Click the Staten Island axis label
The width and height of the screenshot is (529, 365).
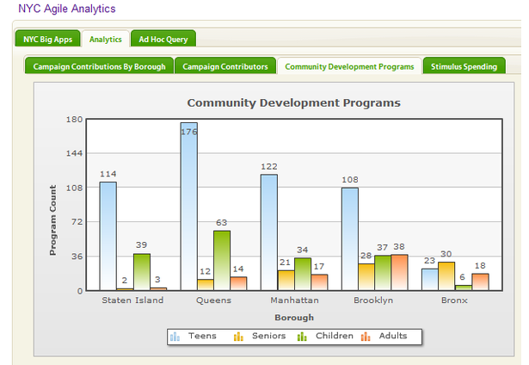tap(132, 300)
